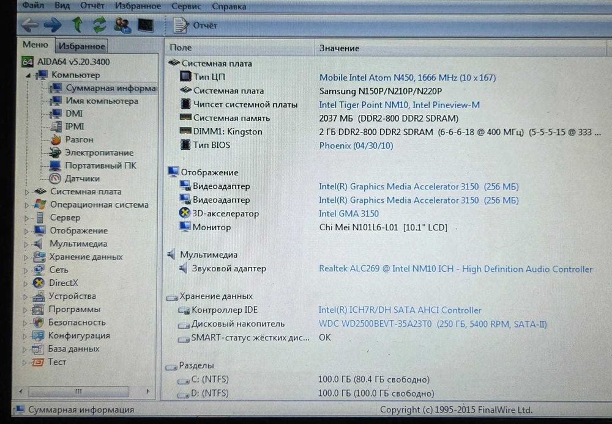The height and width of the screenshot is (424, 612).
Task: Click the Мультимедиа speaker tree icon
Action: click(38, 244)
